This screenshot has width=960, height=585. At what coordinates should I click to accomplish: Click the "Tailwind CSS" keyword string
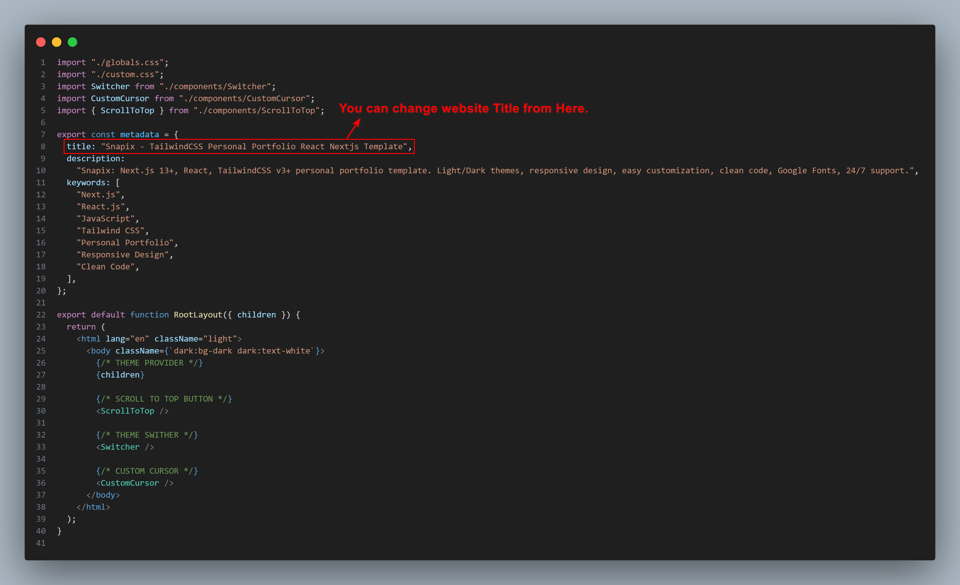110,231
